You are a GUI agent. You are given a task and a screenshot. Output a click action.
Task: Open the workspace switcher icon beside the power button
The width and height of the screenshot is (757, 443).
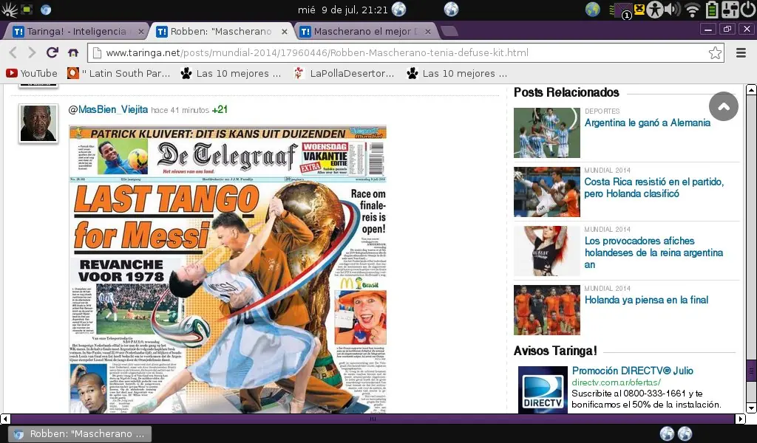tap(730, 10)
